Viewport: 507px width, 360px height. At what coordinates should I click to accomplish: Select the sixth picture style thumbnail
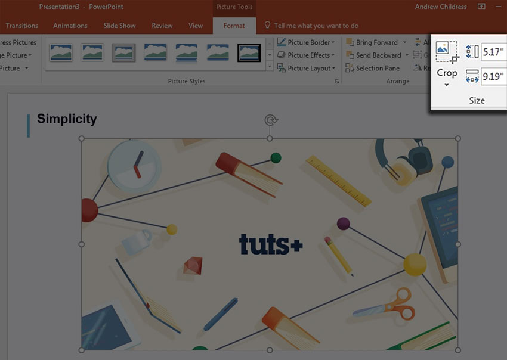click(218, 52)
